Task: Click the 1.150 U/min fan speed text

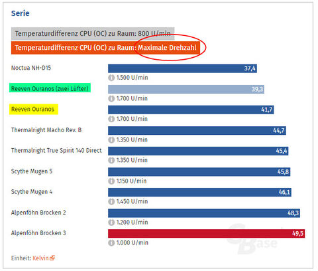Action: click(131, 181)
